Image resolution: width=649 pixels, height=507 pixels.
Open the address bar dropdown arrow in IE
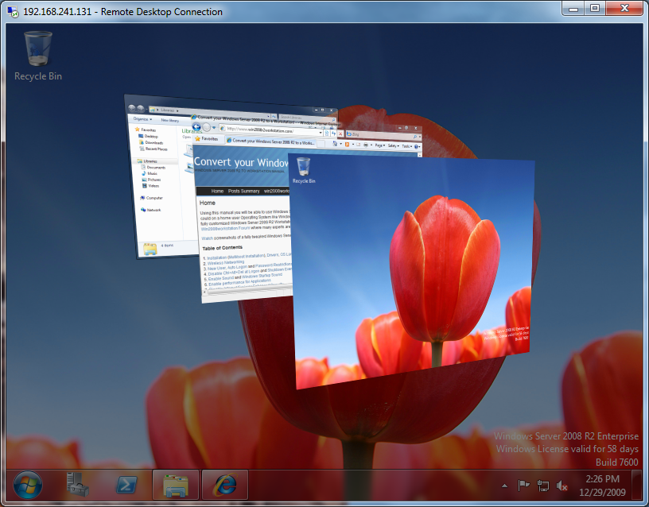[321, 133]
